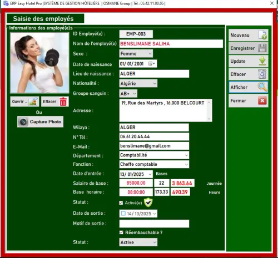Click the Nouveau button
The width and height of the screenshot is (278, 258).
tap(249, 35)
